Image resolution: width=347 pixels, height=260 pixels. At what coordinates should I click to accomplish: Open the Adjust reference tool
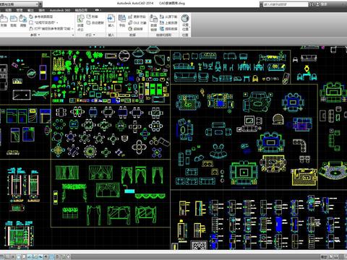[x=23, y=20]
